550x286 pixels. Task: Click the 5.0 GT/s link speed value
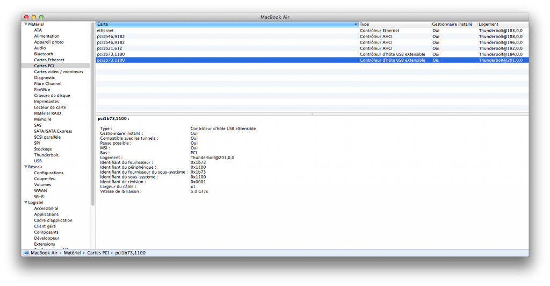(199, 191)
